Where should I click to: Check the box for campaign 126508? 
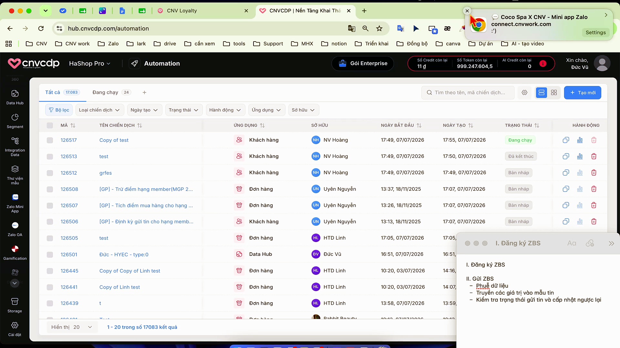[x=50, y=189]
